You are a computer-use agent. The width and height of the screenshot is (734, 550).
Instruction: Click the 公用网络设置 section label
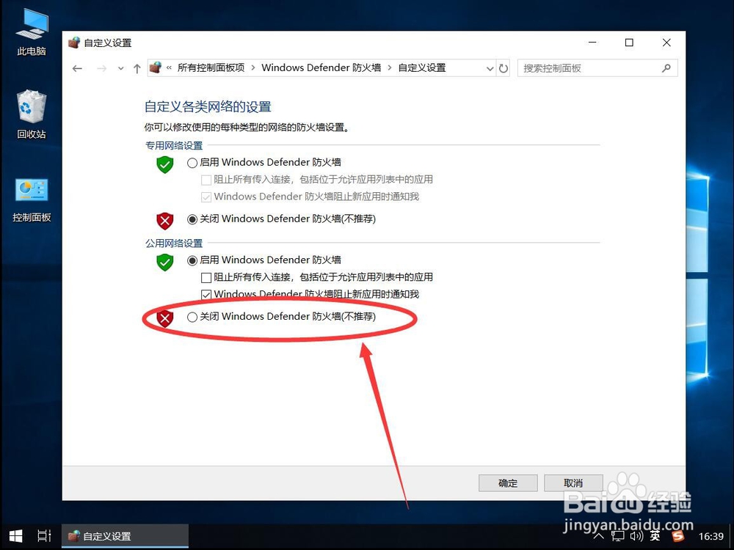click(x=174, y=243)
